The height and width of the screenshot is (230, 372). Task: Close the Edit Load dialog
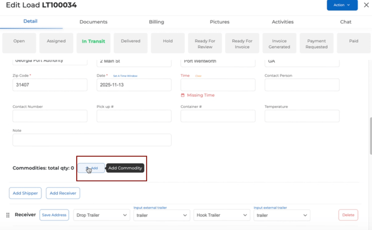(x=366, y=5)
